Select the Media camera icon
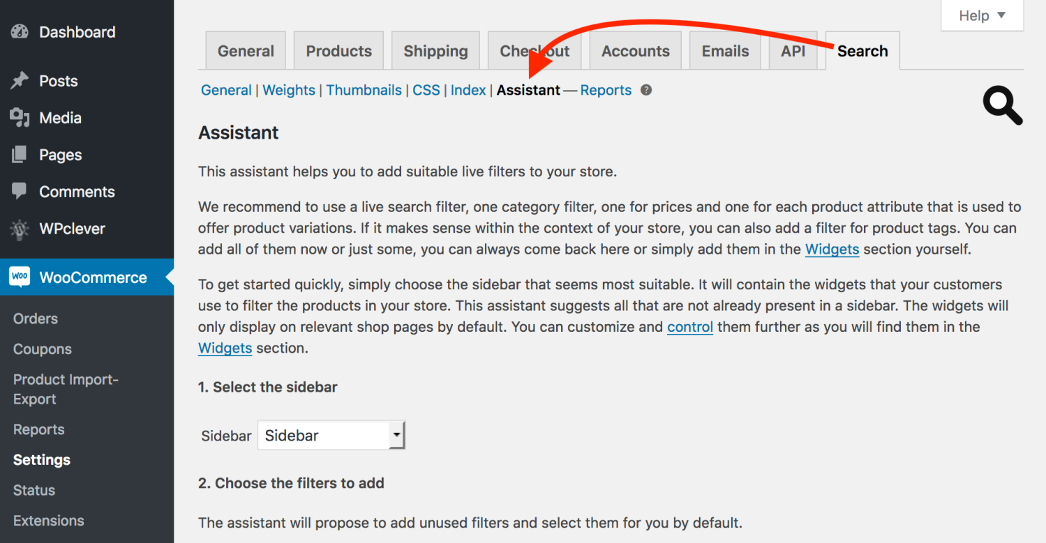Viewport: 1046px width, 543px height. (x=20, y=118)
